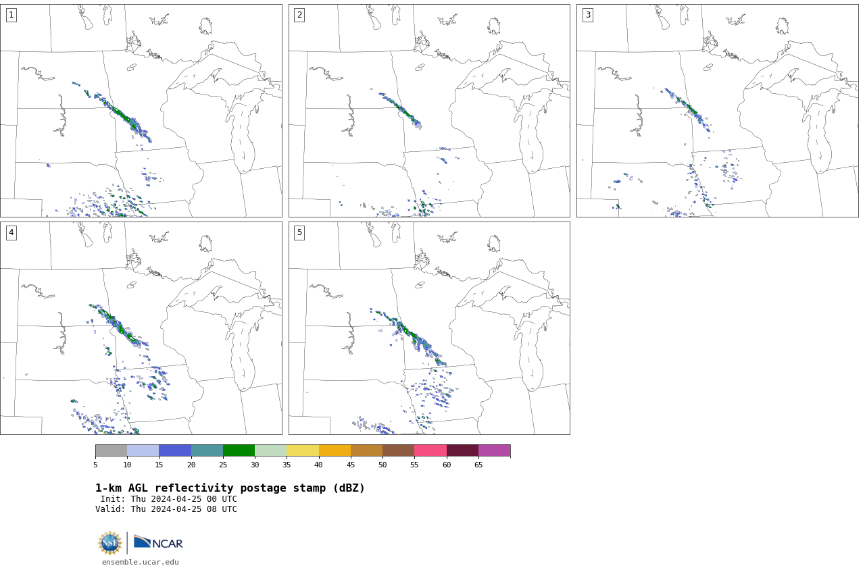Viewport: 865px width, 570px height.
Task: Click the yellow 35-40 dBZ swatch
Action: coord(303,450)
